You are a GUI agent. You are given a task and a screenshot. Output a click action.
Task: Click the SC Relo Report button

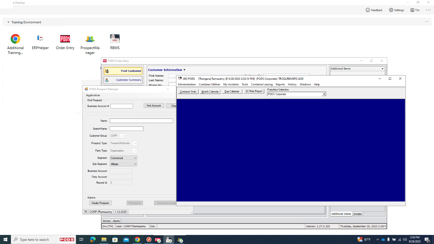coord(254,91)
